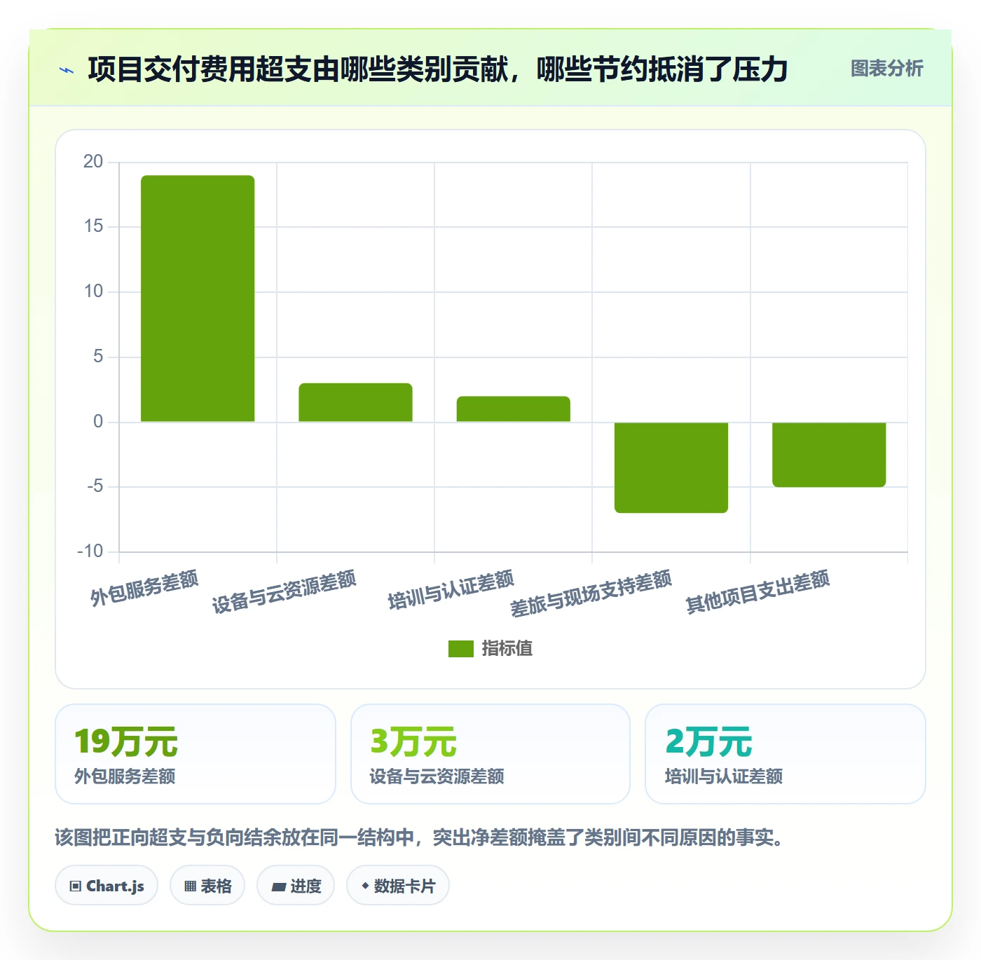Click the y-axis value 0
Screen dimensions: 981x960
tap(98, 422)
